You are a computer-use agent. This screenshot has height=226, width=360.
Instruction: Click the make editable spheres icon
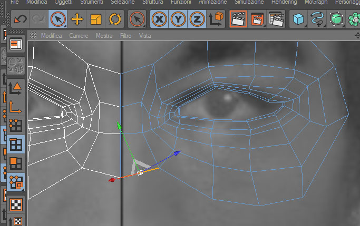point(16,66)
